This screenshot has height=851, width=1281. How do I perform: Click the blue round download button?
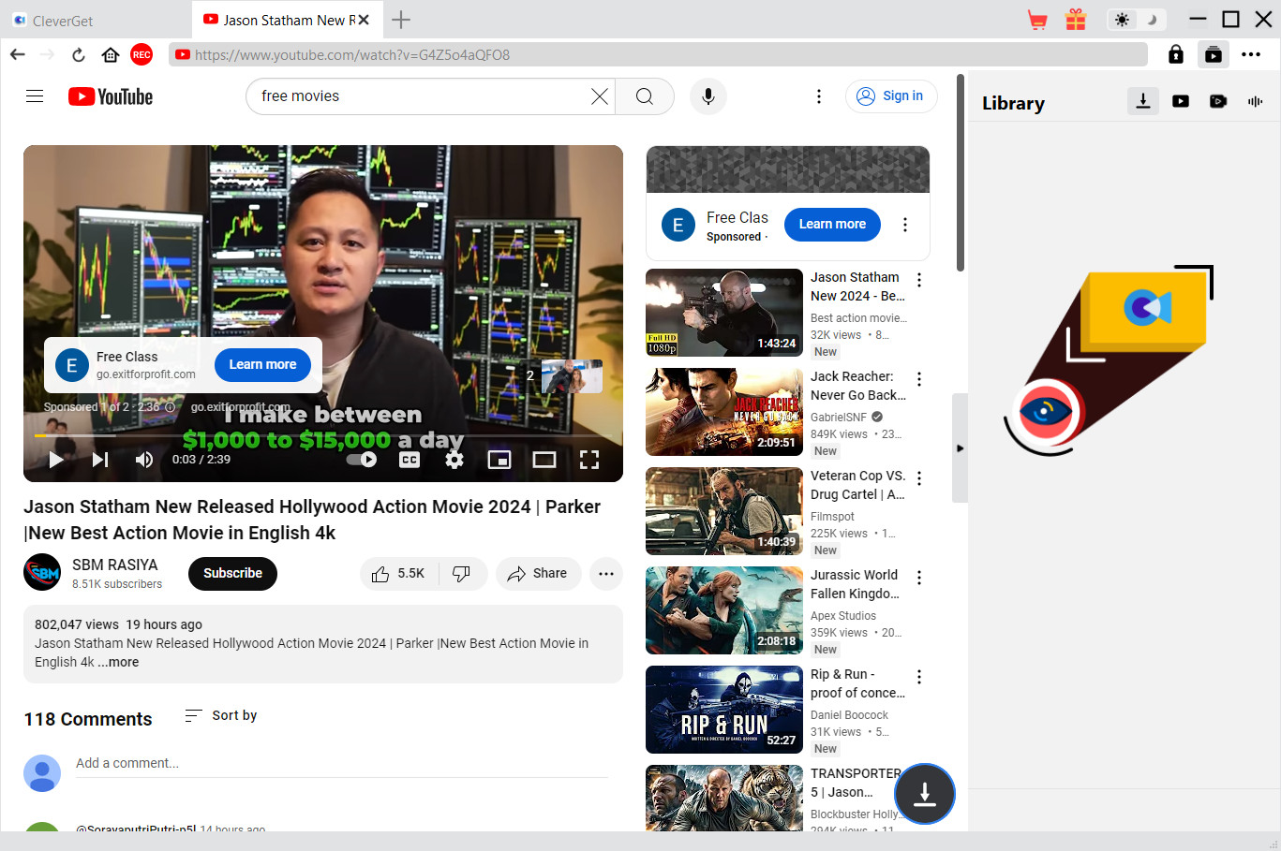pos(925,794)
